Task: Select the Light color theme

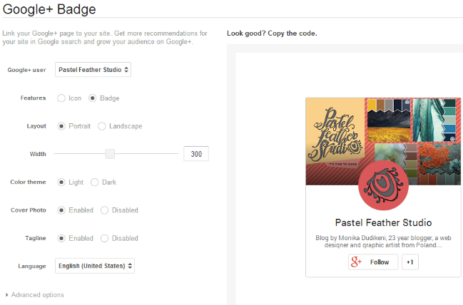Action: [x=61, y=182]
